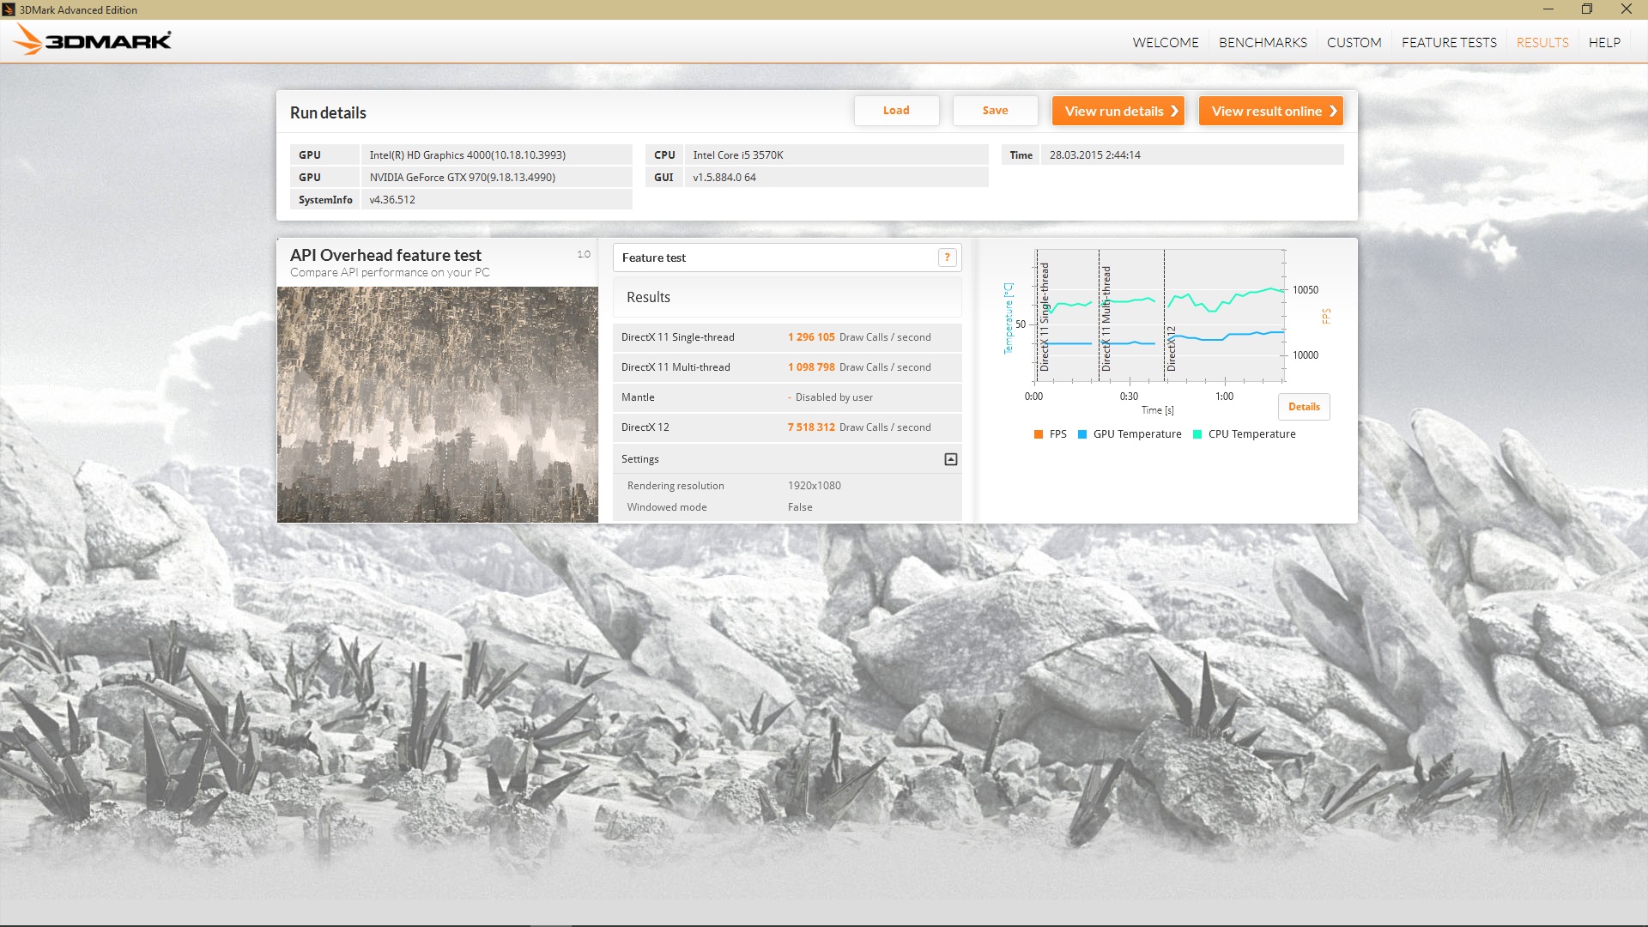Open the BENCHMARKS tab
This screenshot has width=1648, height=927.
tap(1262, 42)
